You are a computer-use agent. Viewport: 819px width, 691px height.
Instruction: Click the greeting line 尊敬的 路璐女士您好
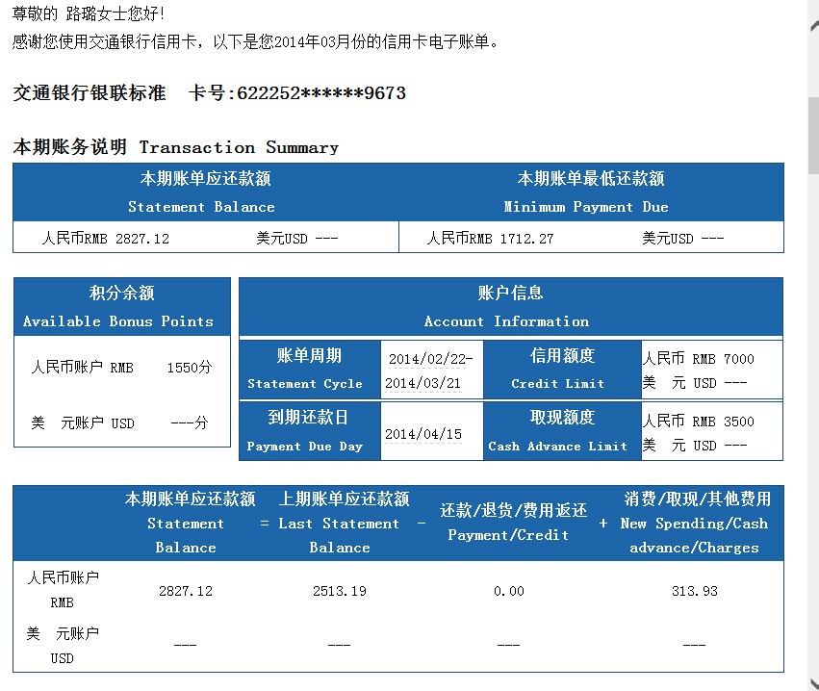click(x=89, y=13)
